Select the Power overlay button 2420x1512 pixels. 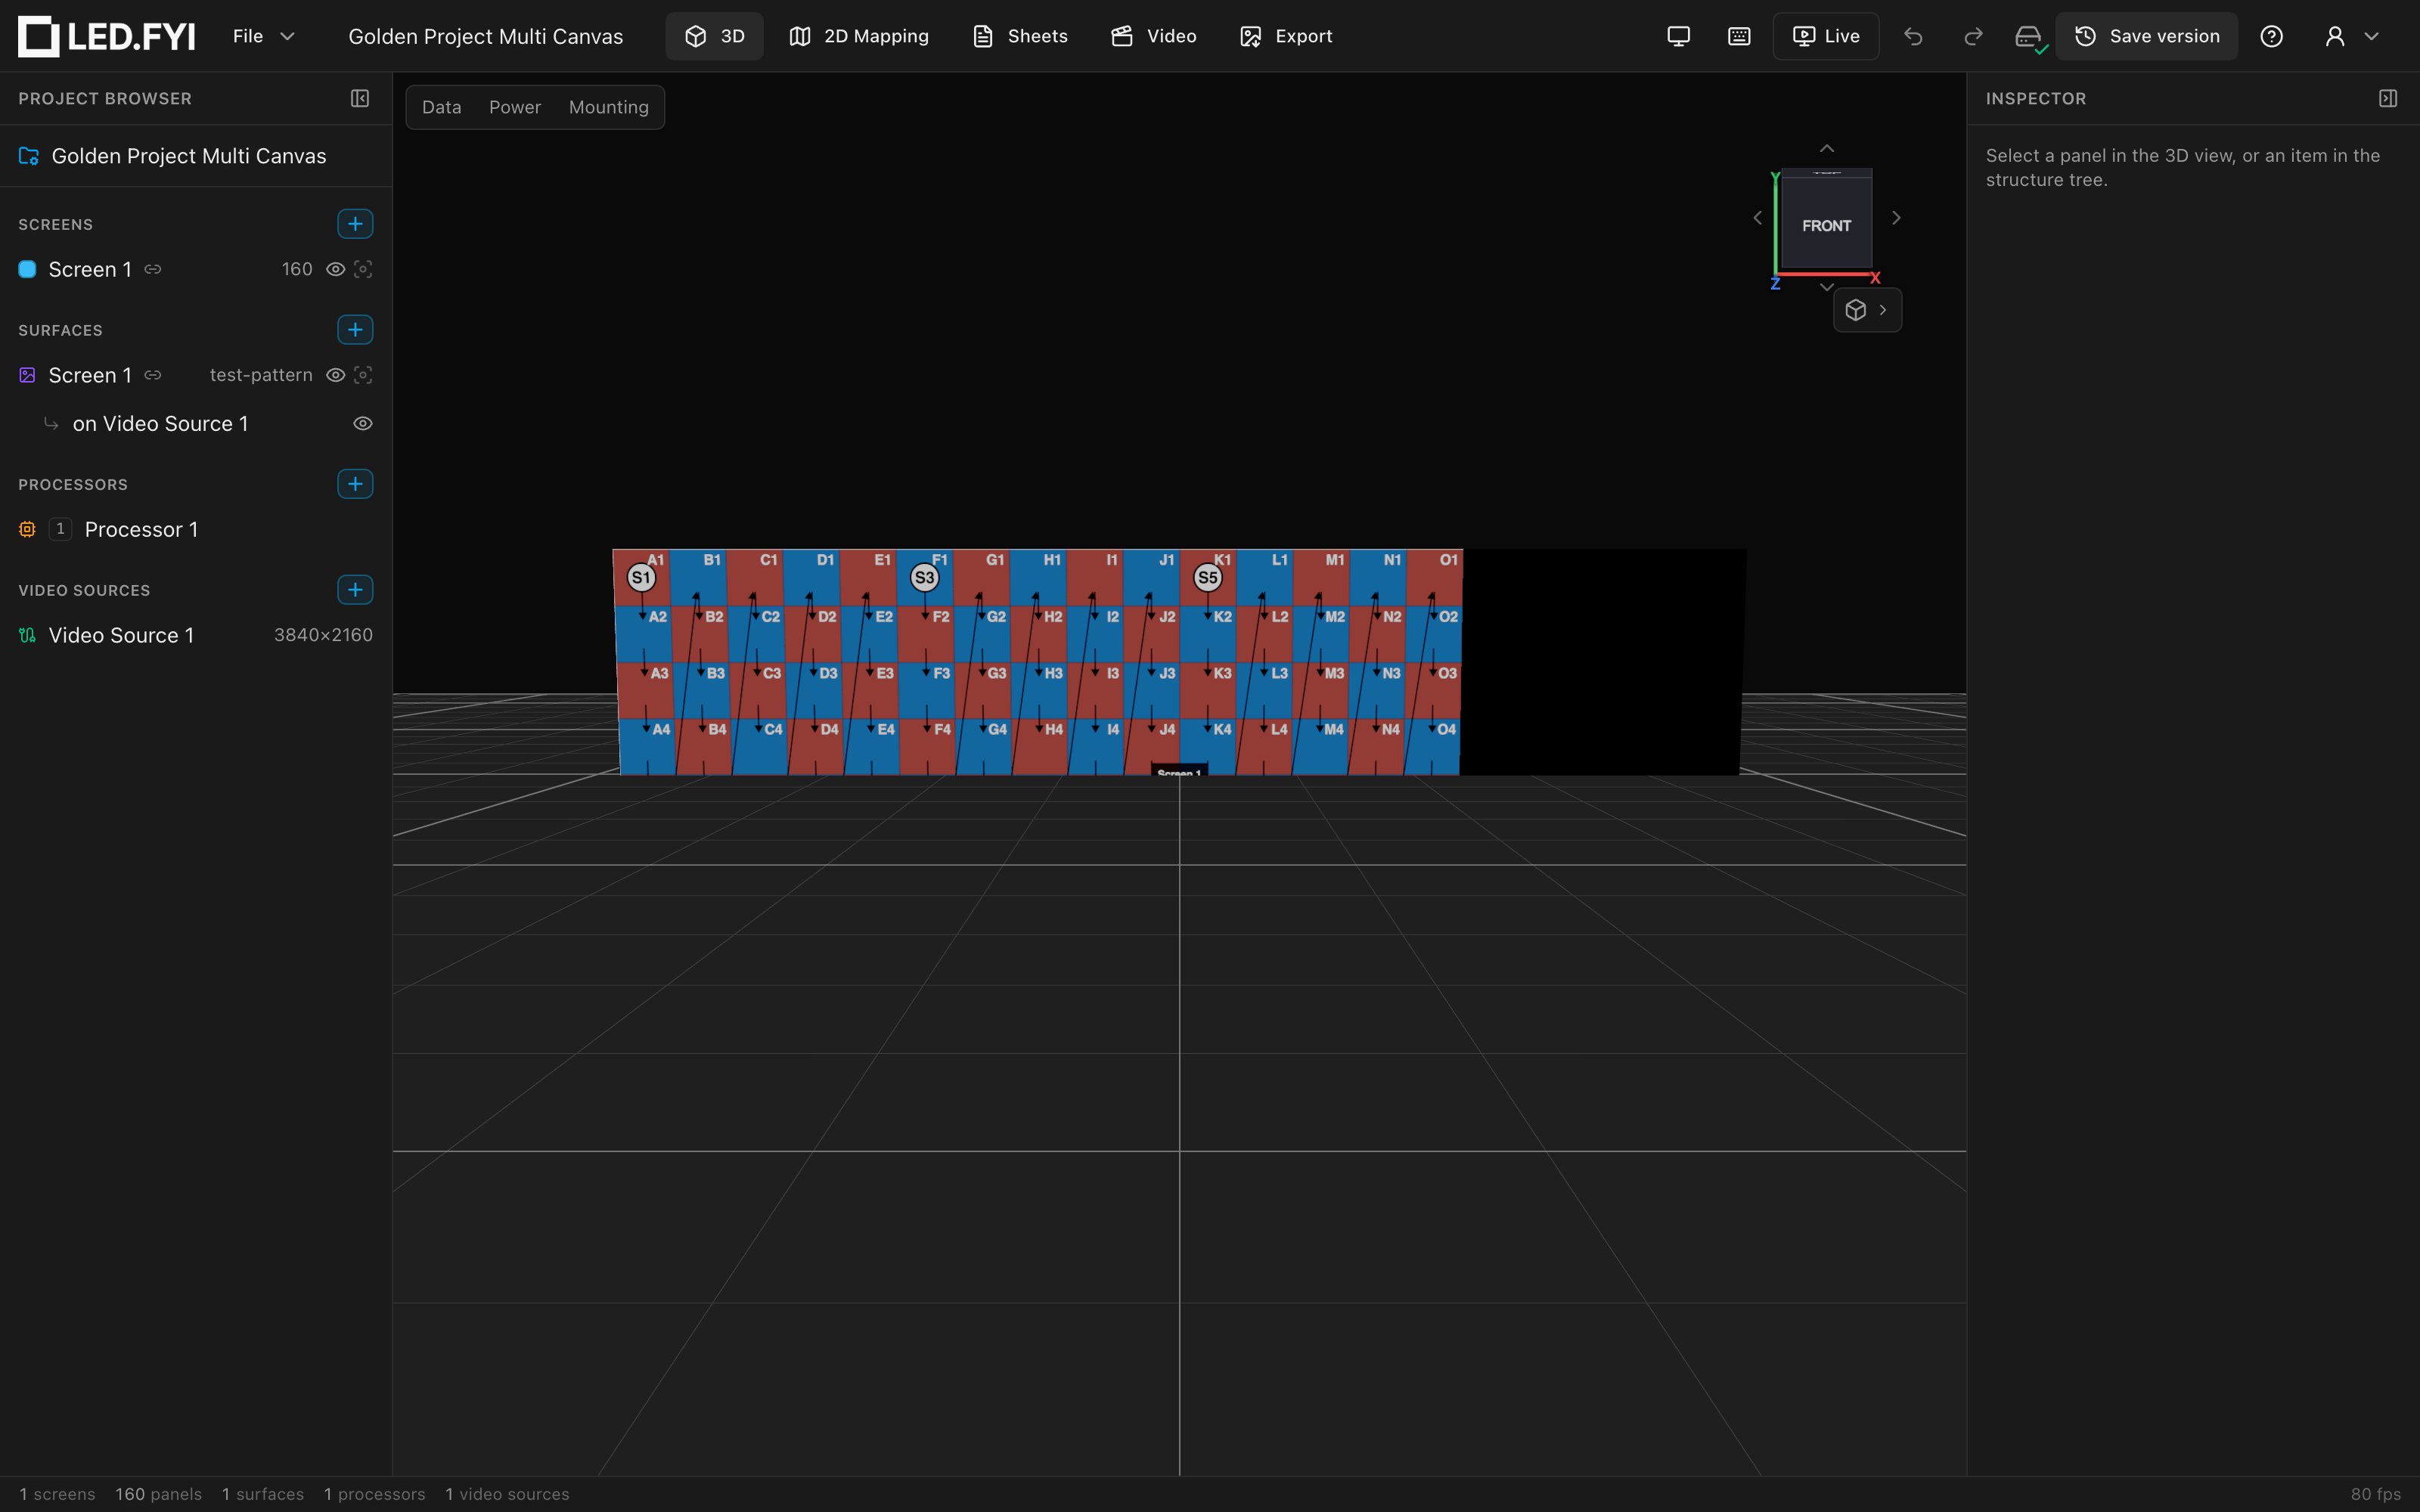[x=515, y=107]
